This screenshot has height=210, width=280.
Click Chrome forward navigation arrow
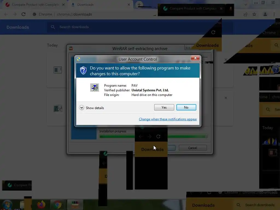tap(15, 14)
